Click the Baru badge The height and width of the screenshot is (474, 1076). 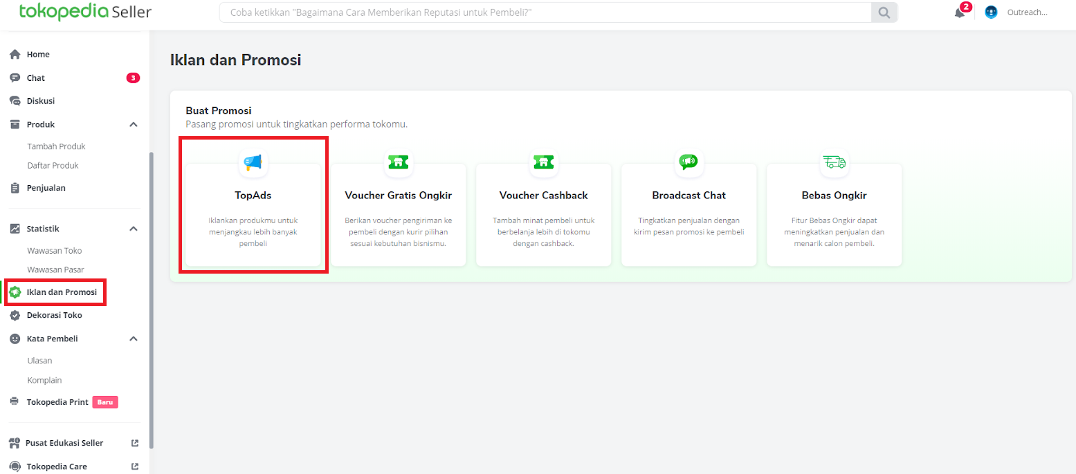click(x=105, y=401)
